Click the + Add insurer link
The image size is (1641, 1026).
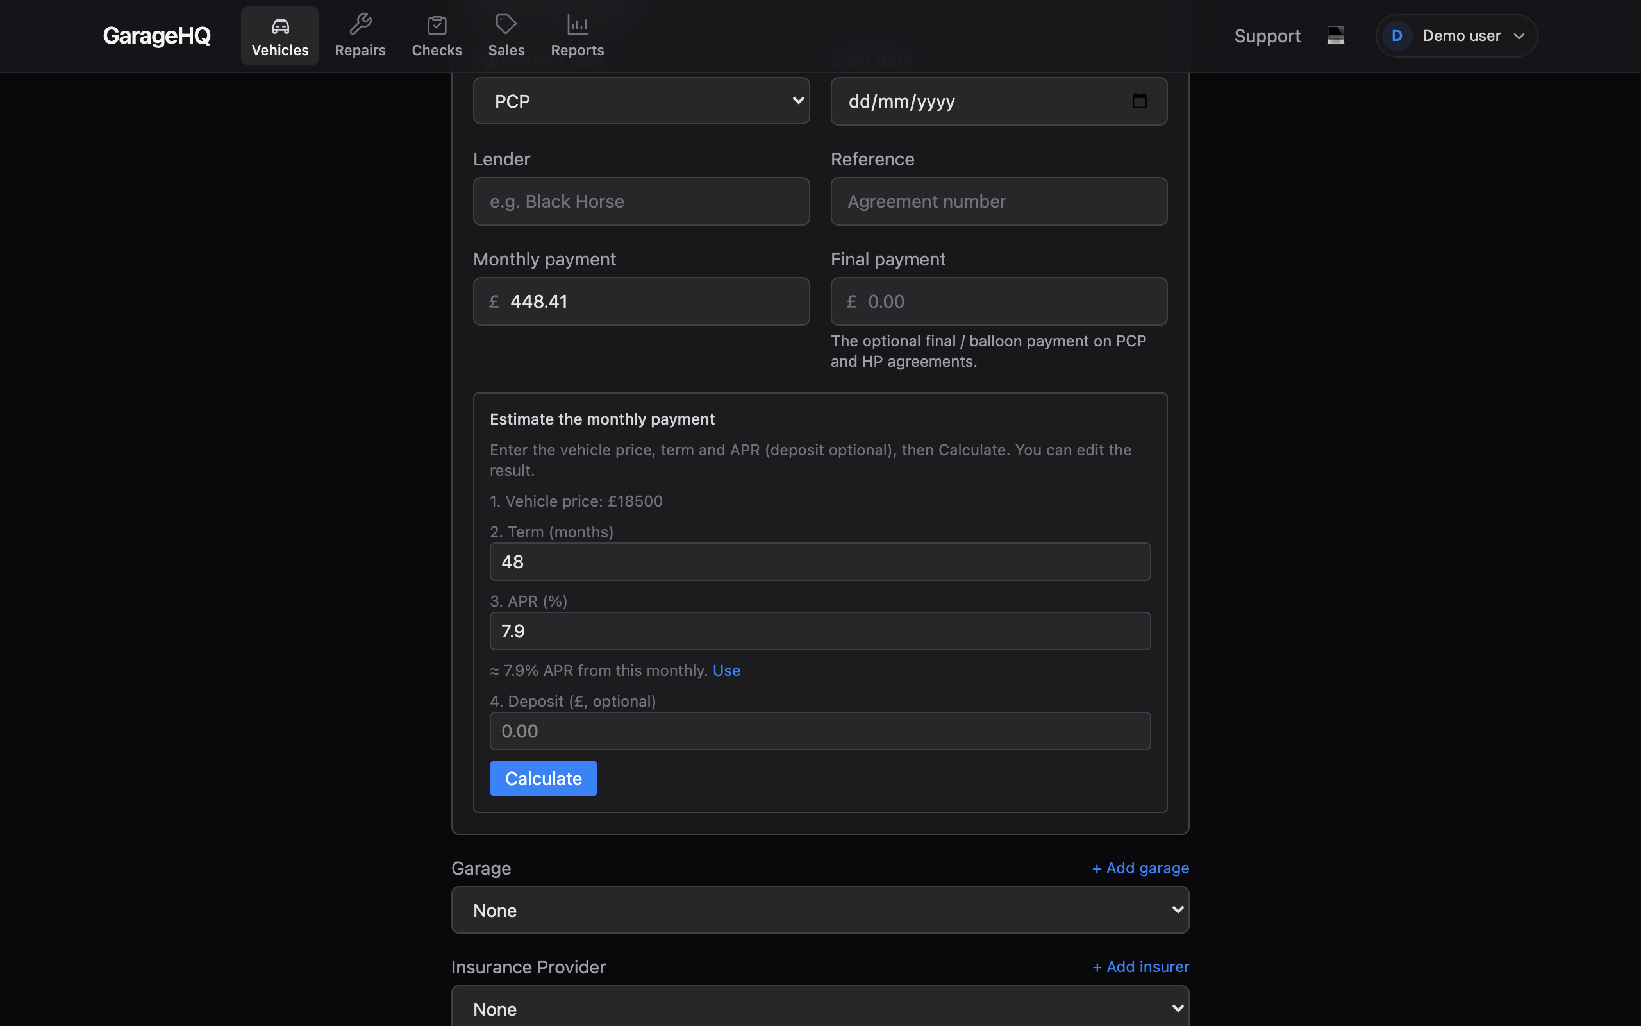(x=1140, y=966)
